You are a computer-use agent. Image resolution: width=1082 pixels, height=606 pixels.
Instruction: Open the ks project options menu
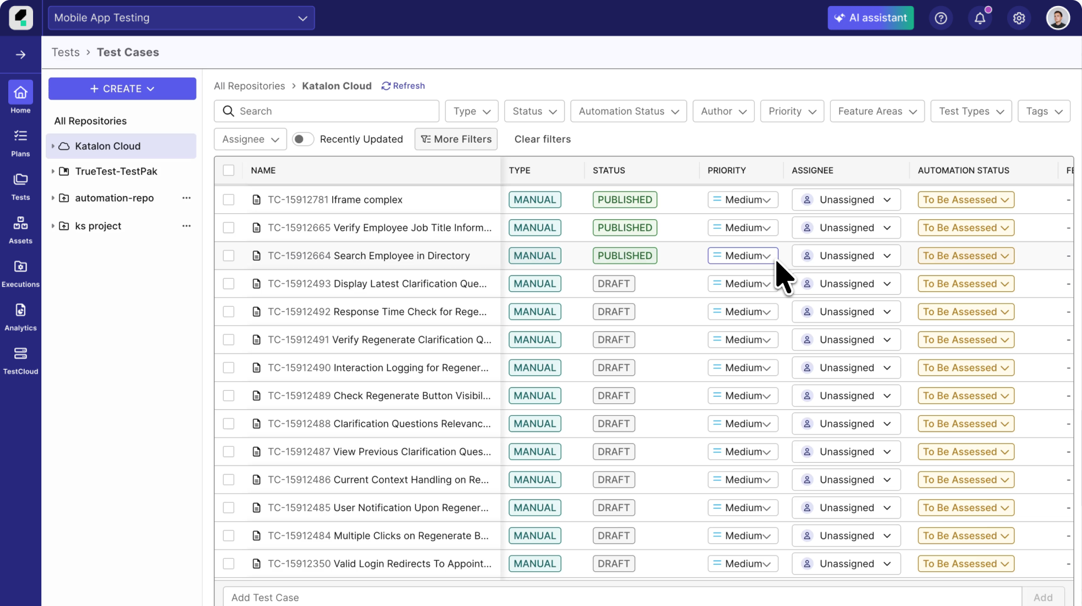click(x=187, y=226)
